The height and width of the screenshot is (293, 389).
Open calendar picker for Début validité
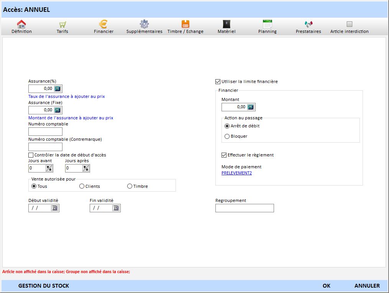54,208
